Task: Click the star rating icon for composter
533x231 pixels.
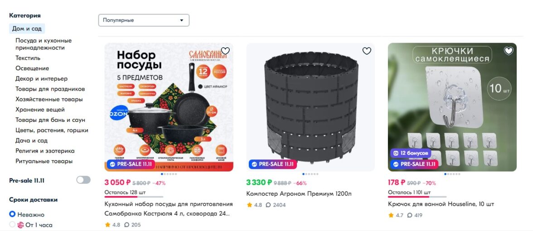Action: (x=249, y=205)
